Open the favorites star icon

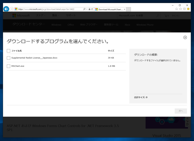180,9
